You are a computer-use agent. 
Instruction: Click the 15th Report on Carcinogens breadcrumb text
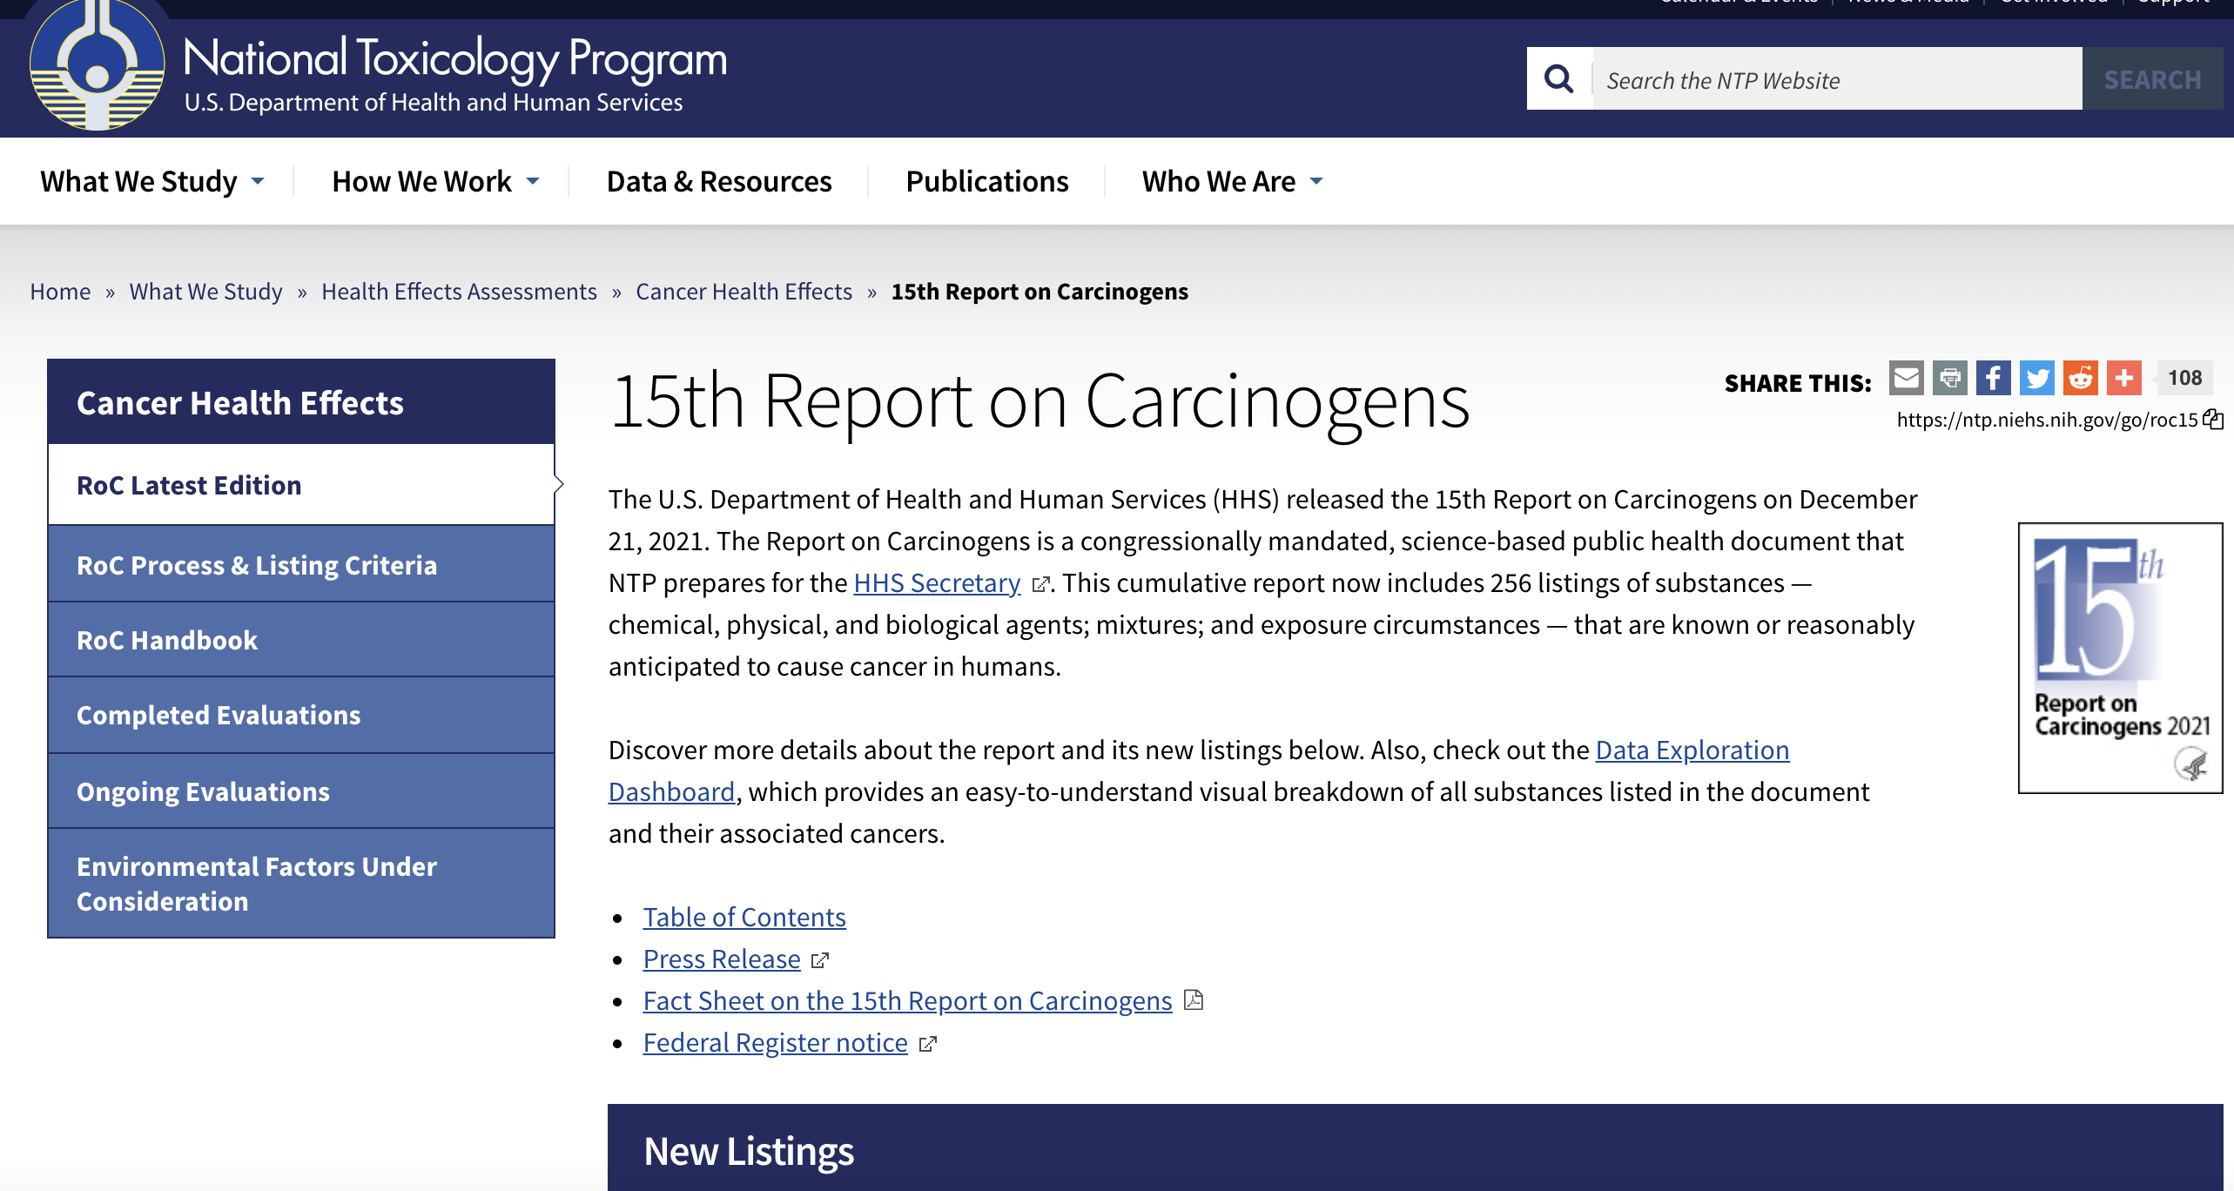click(x=1040, y=292)
